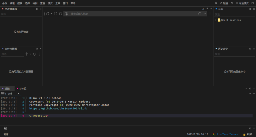Click the search magnifier icon in the top bar

point(216,3)
